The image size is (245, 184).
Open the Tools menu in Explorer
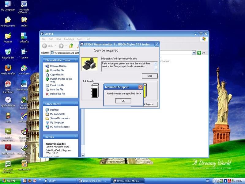point(80,39)
